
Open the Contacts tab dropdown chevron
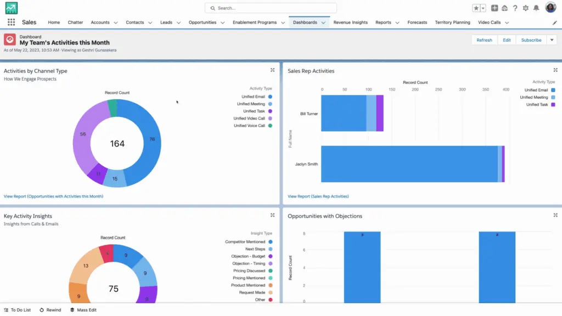(x=150, y=22)
